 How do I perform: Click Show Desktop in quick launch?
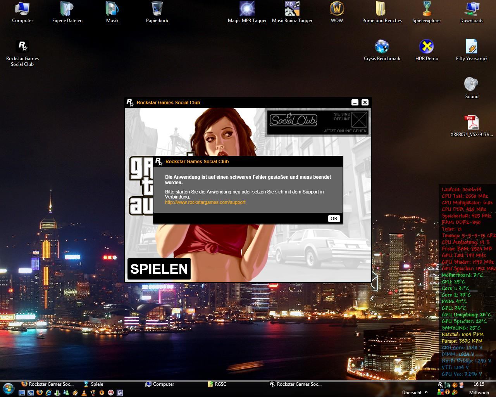click(x=22, y=393)
